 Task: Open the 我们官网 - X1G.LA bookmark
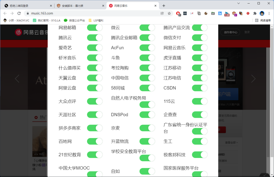click(46, 21)
